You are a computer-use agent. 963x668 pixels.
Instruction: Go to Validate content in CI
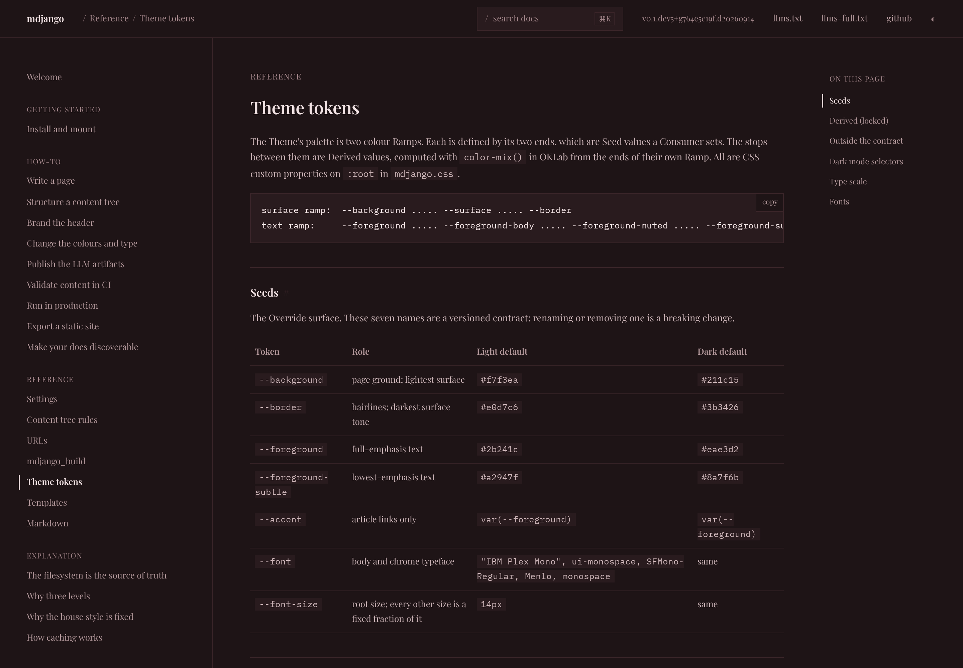click(x=69, y=285)
